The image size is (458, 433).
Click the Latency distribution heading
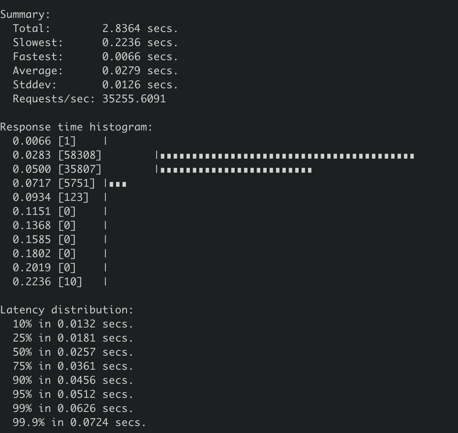[x=67, y=310]
